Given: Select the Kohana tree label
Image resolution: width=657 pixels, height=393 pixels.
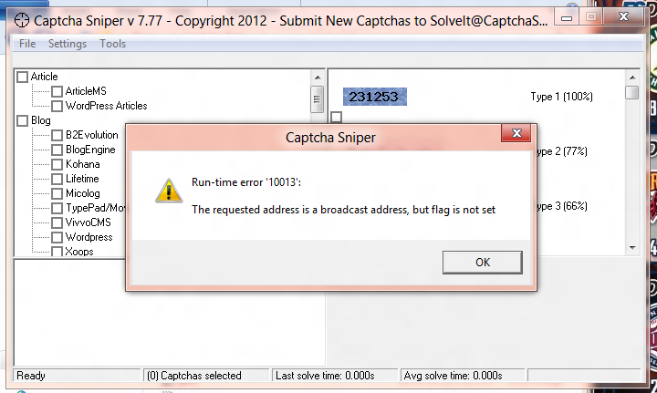Looking at the screenshot, I should point(82,164).
